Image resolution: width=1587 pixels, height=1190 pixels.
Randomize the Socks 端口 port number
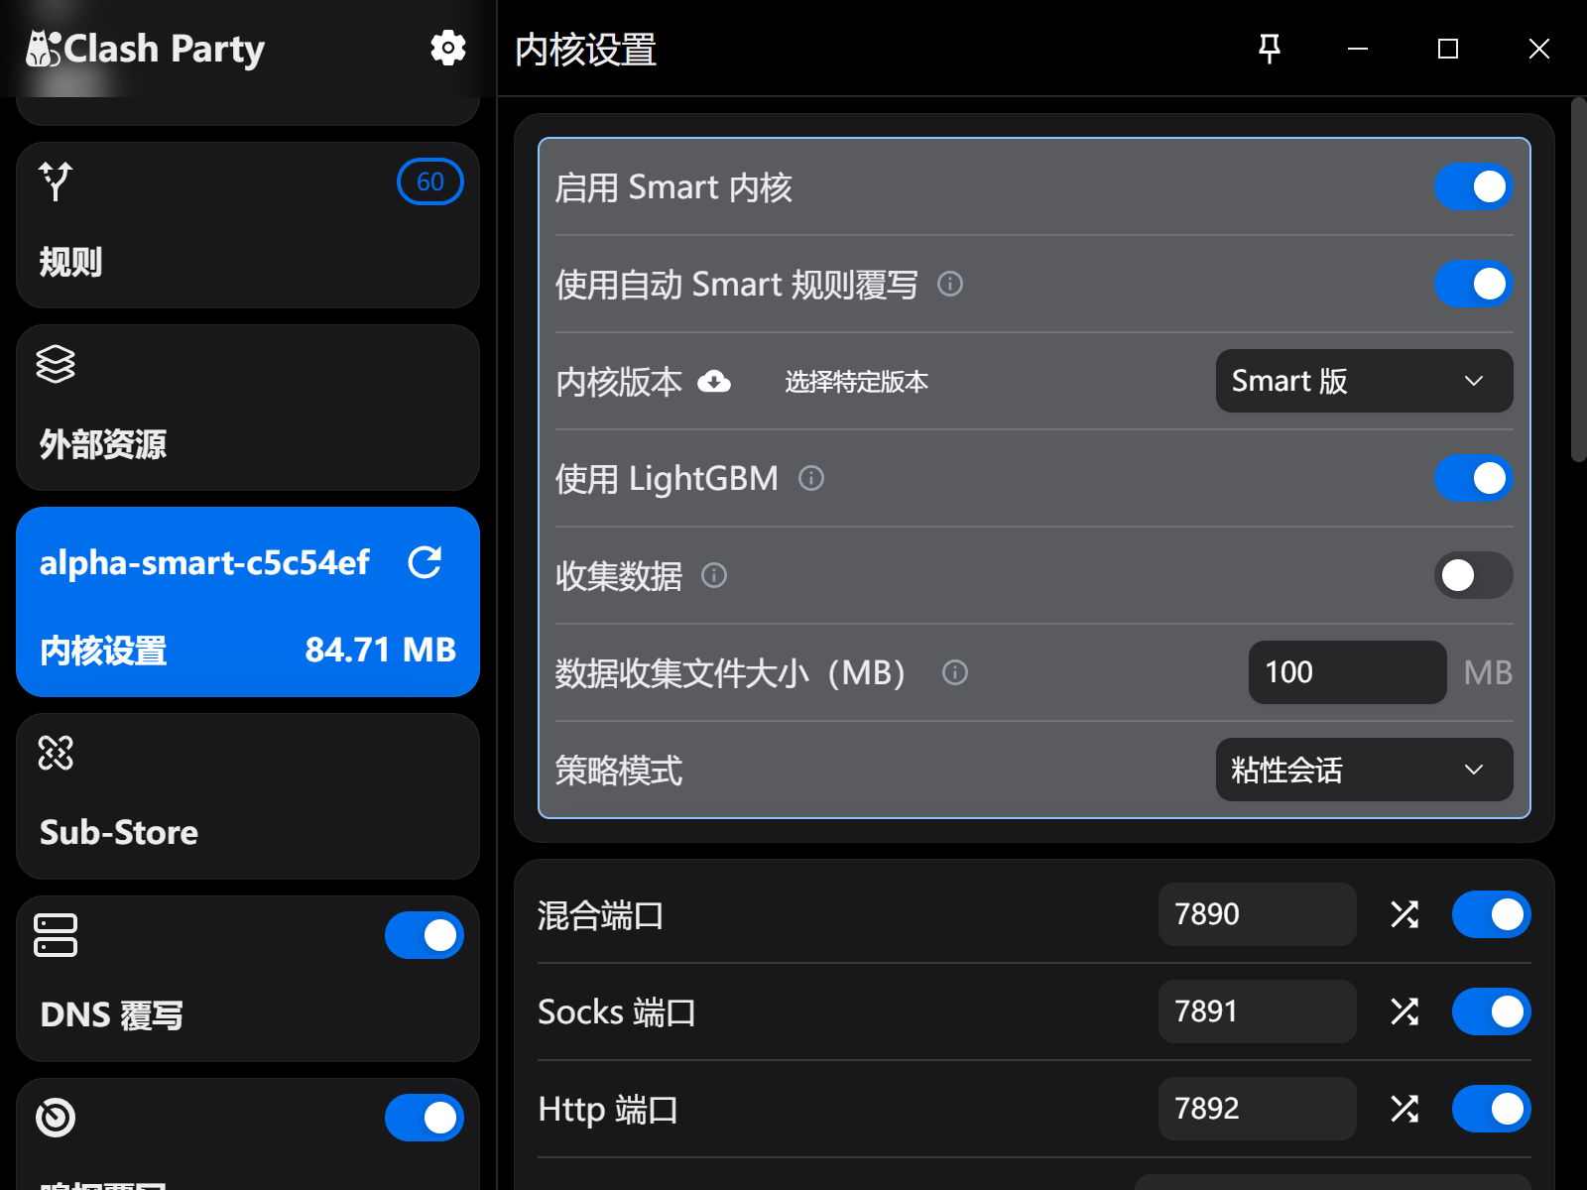[x=1404, y=1011]
